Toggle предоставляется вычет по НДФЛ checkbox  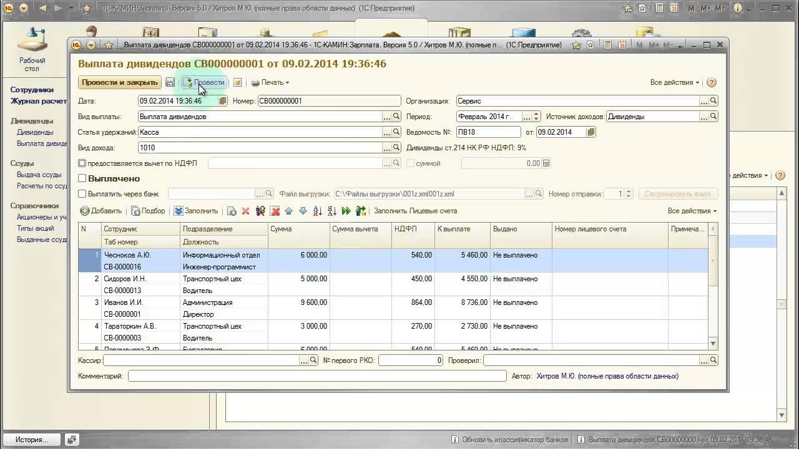(x=82, y=163)
